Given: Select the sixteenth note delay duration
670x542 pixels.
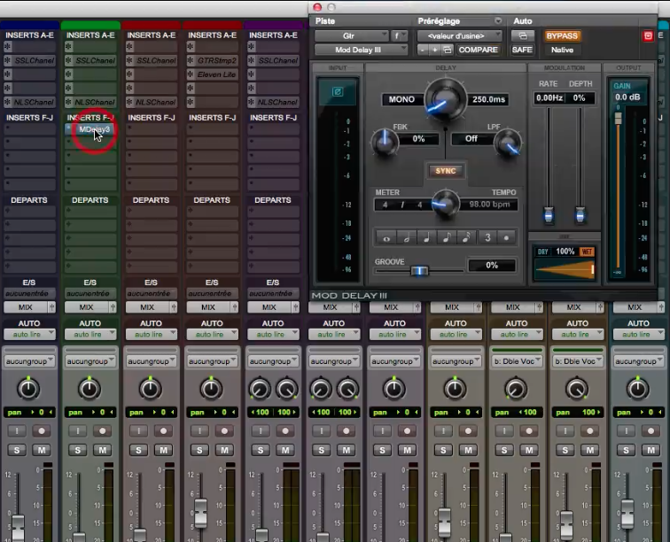Looking at the screenshot, I should [x=466, y=238].
